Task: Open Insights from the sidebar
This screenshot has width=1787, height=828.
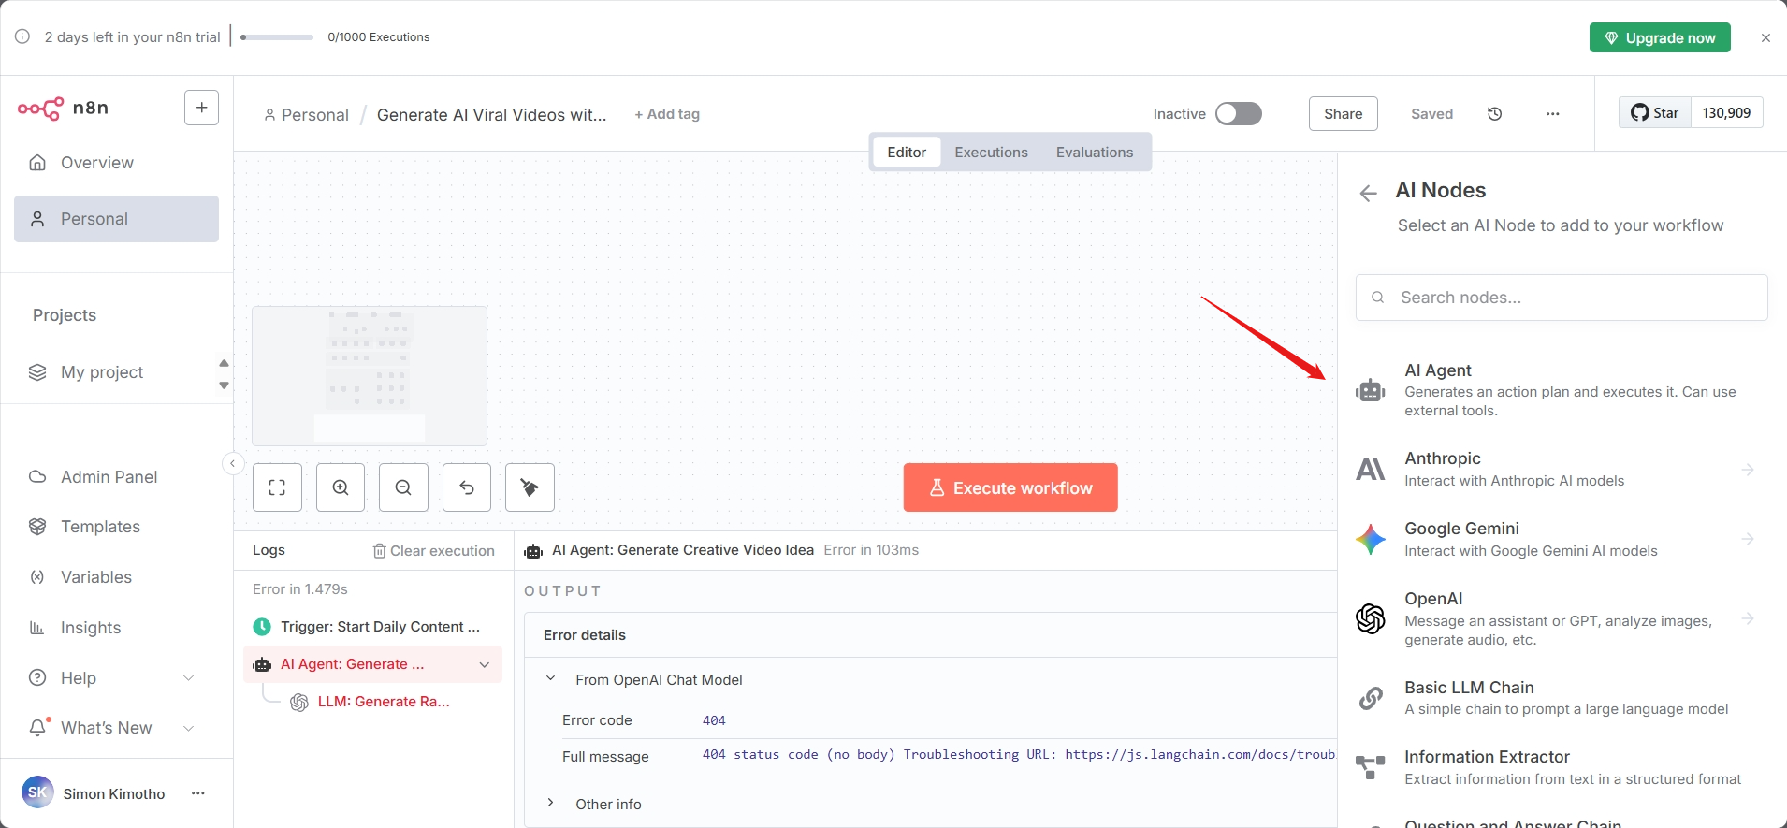Action: (90, 628)
